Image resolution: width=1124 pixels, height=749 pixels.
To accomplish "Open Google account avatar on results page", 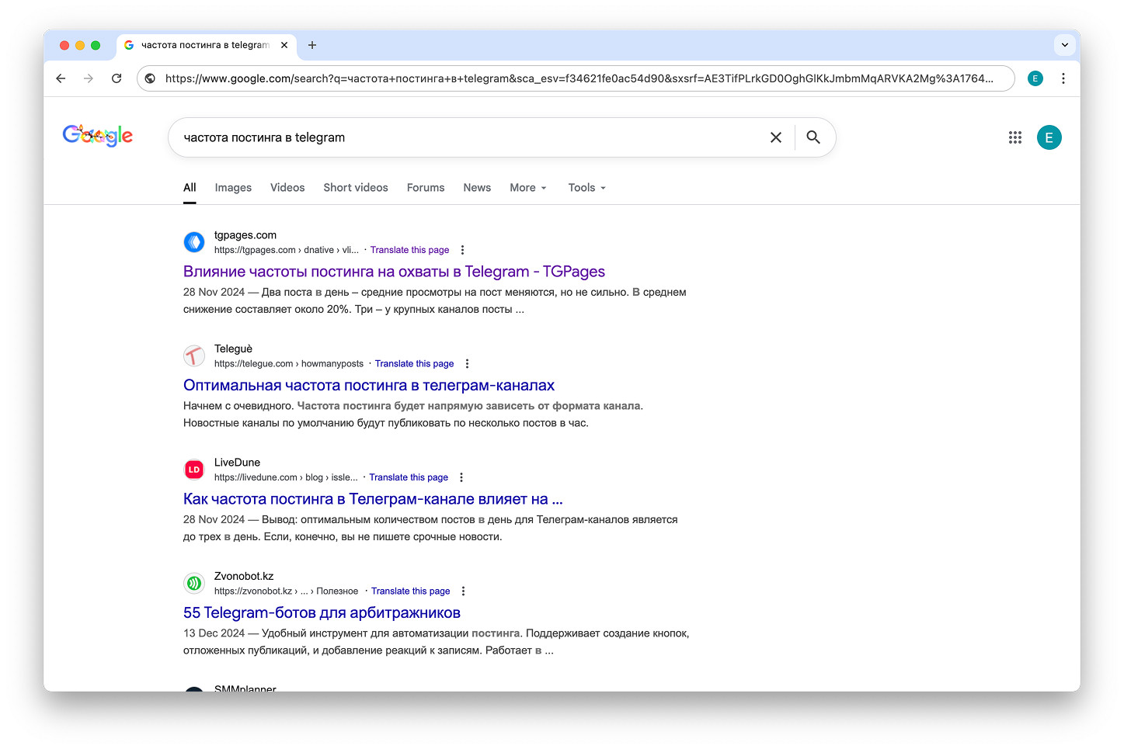I will (x=1049, y=137).
